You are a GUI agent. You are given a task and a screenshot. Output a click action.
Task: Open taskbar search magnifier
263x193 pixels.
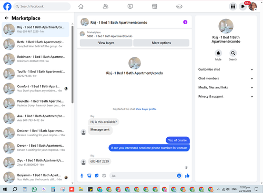(x=15, y=189)
